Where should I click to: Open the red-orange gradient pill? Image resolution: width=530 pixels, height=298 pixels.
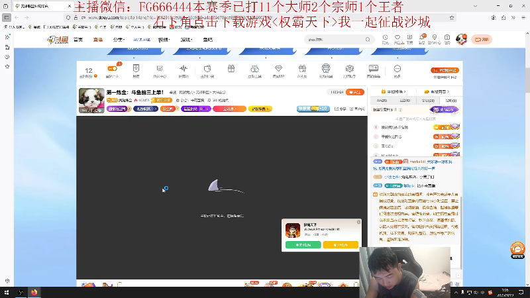229,109
